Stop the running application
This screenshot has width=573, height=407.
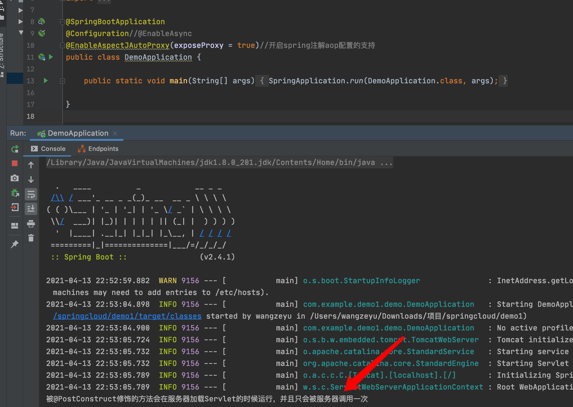[15, 164]
